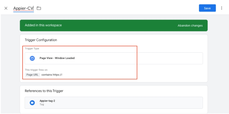Click the 'Added in this workspace' banner text
This screenshot has height=114, width=229.
(x=43, y=25)
